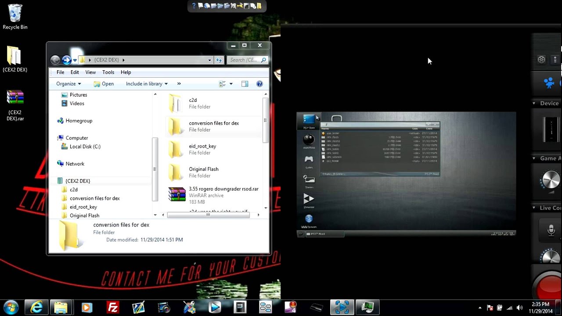Open the Windows Start button
Viewport: 562px width, 316px height.
coord(11,307)
